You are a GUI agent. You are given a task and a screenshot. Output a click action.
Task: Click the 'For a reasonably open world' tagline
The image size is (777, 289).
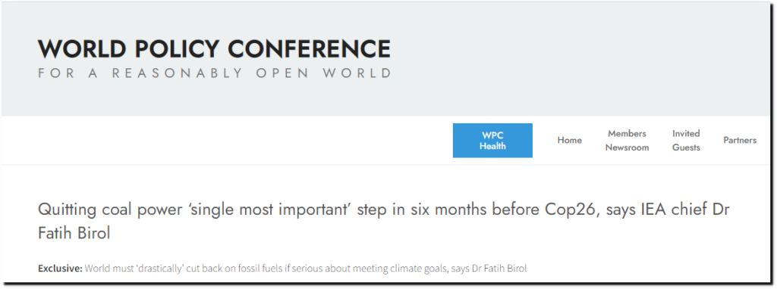[215, 73]
